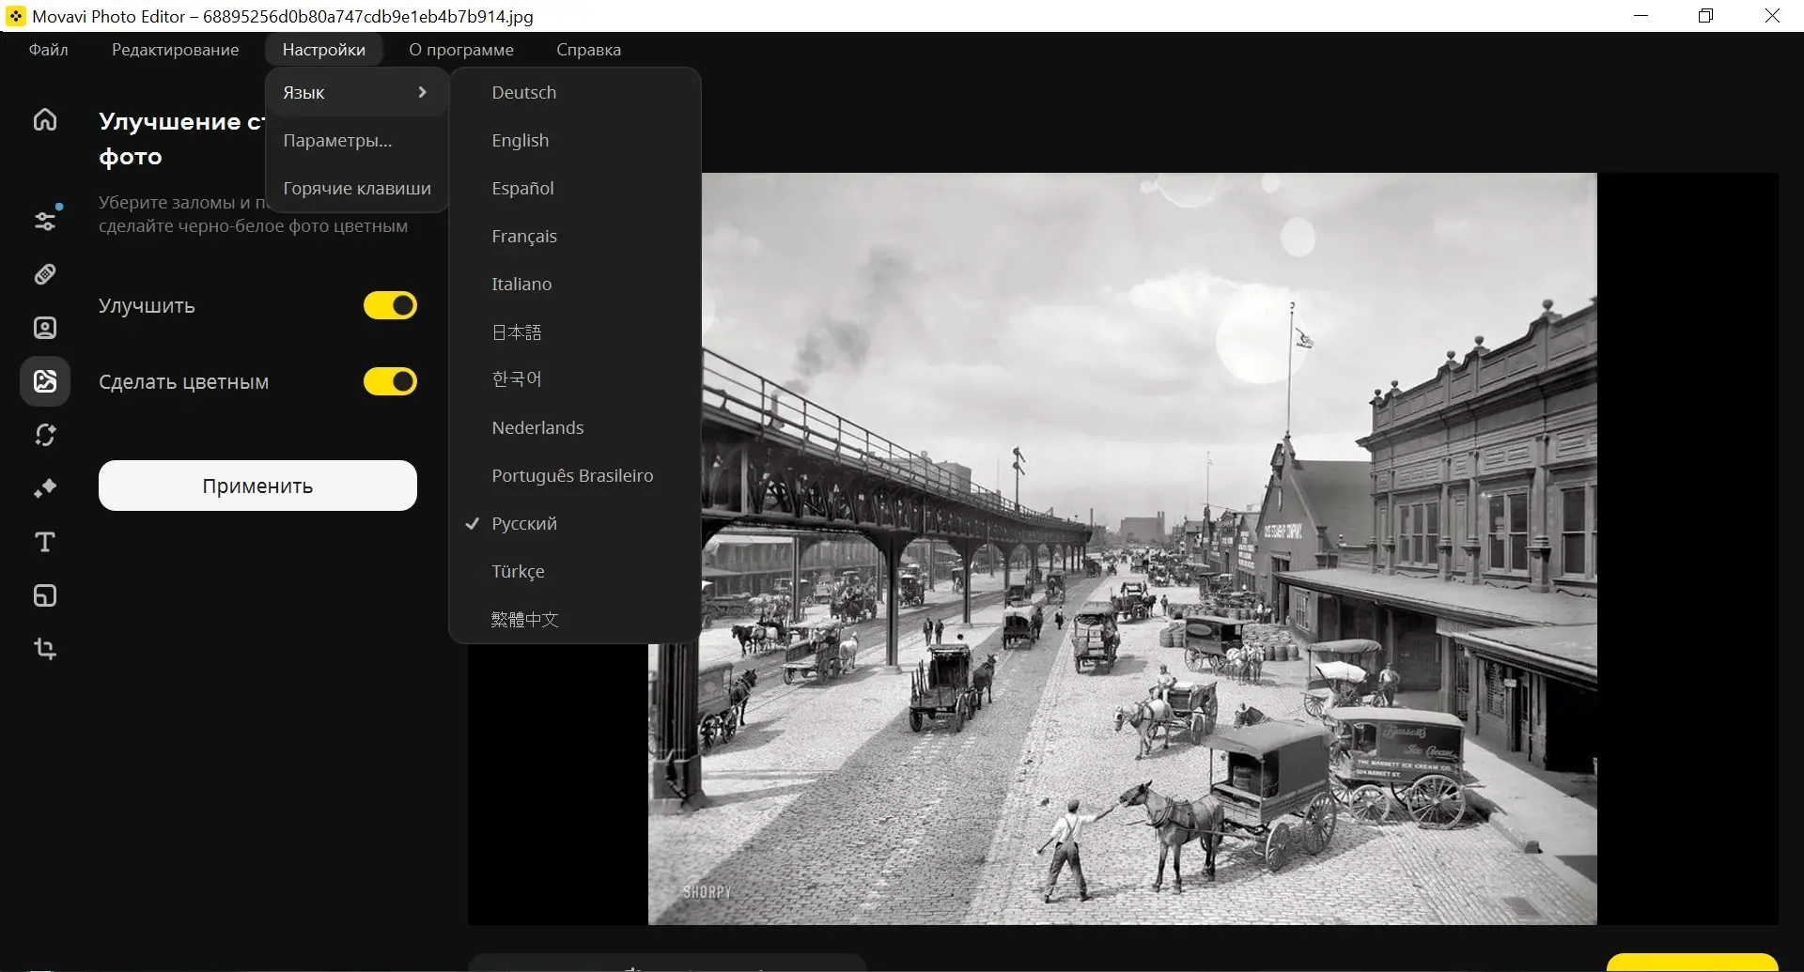Open the Portrait retouch tool
Screen dimensions: 1804x972
click(45, 328)
